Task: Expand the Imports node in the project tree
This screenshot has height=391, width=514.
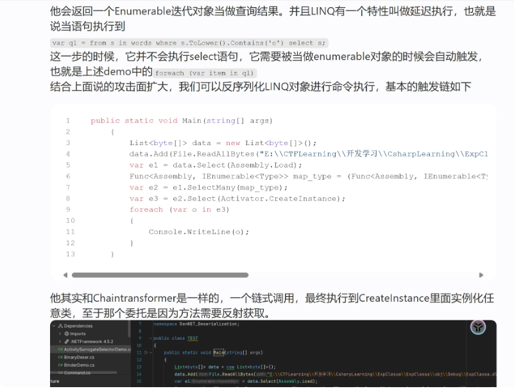Action: coord(60,334)
